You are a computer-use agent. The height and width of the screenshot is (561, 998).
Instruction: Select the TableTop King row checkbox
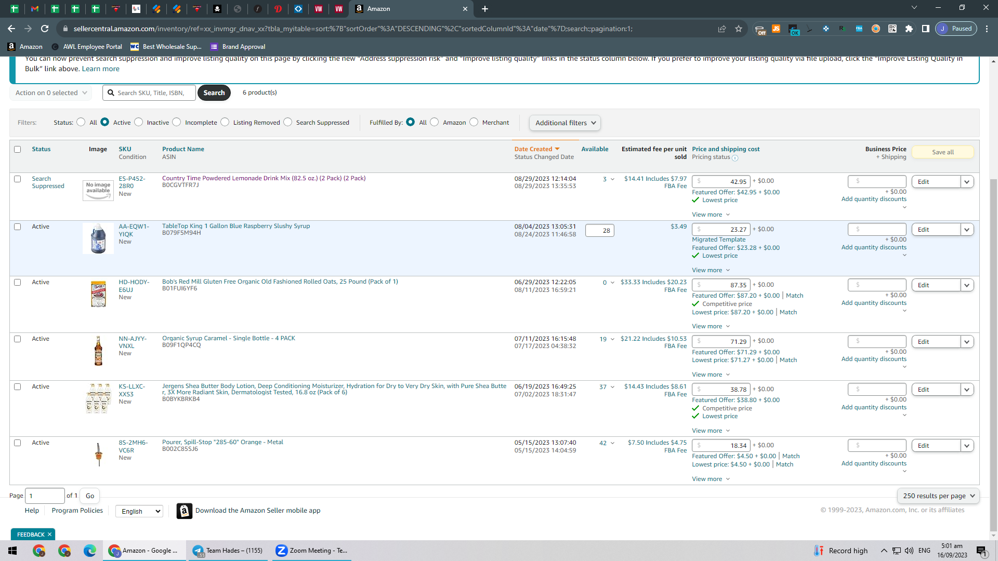click(17, 227)
